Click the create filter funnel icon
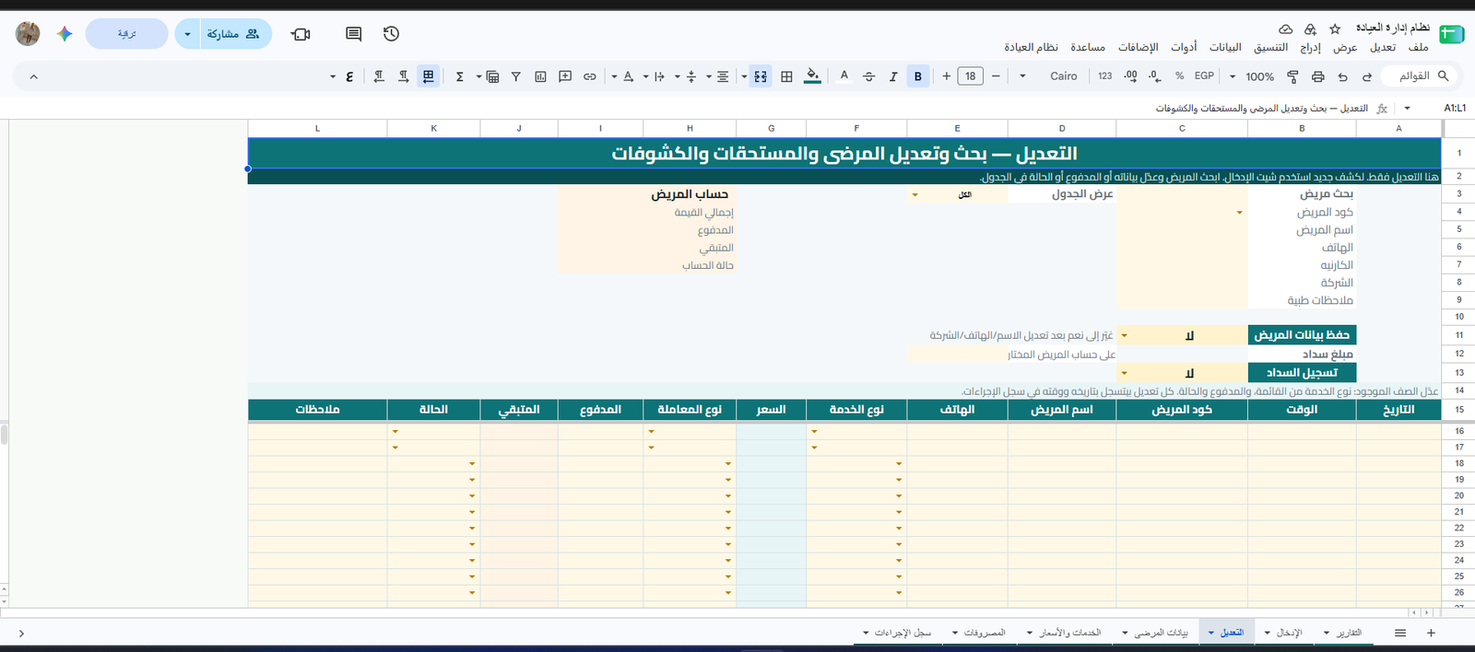Viewport: 1475px width, 652px height. tap(516, 76)
